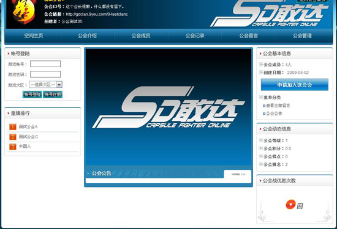This screenshot has height=229, width=337.
Task: Click the 帐号登陆 login button
Action: pyautogui.click(x=32, y=94)
